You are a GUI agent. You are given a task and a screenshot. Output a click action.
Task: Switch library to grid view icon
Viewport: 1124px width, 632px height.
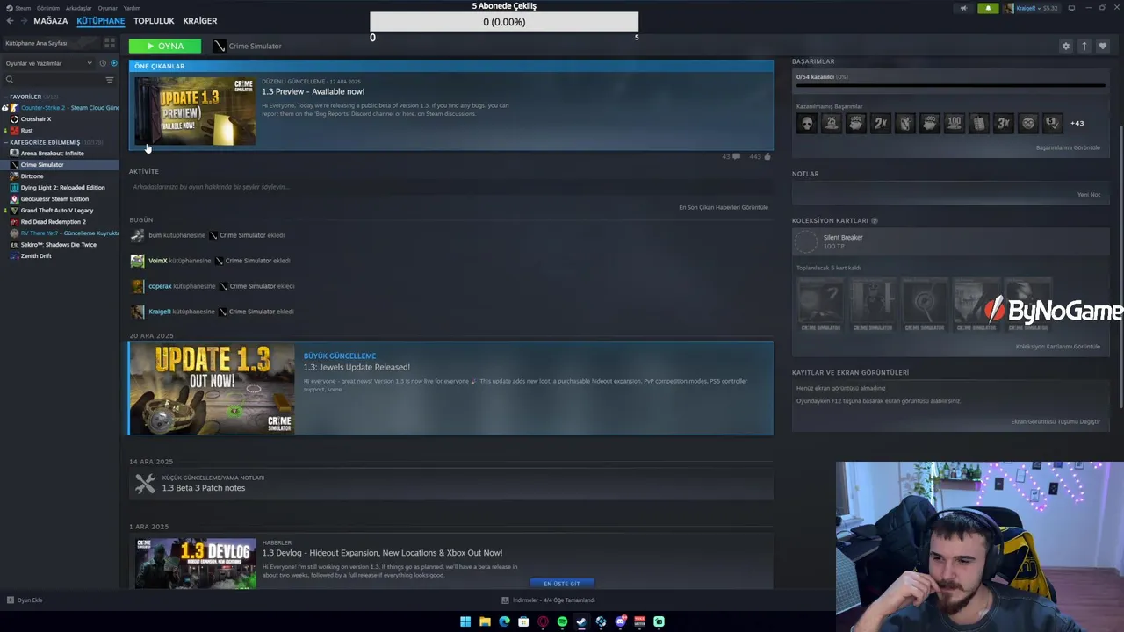coord(110,42)
